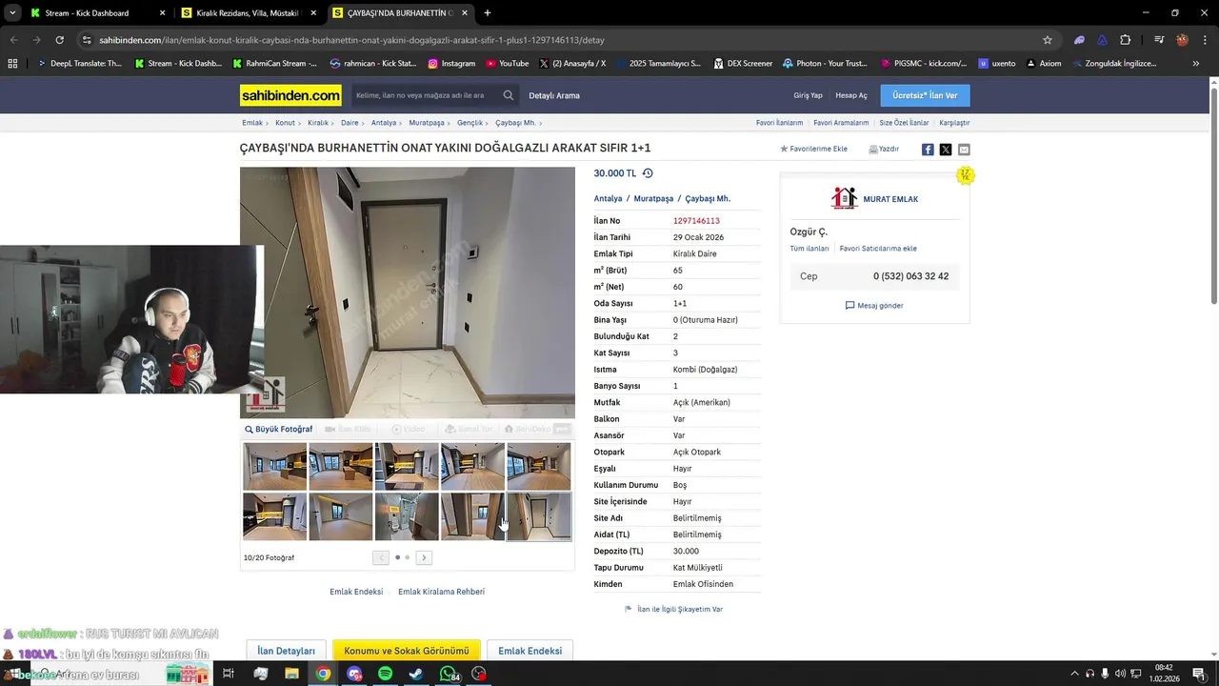Screen dimensions: 1219x686
Task: Open the Chrome apps grid icon
Action: coord(12,64)
